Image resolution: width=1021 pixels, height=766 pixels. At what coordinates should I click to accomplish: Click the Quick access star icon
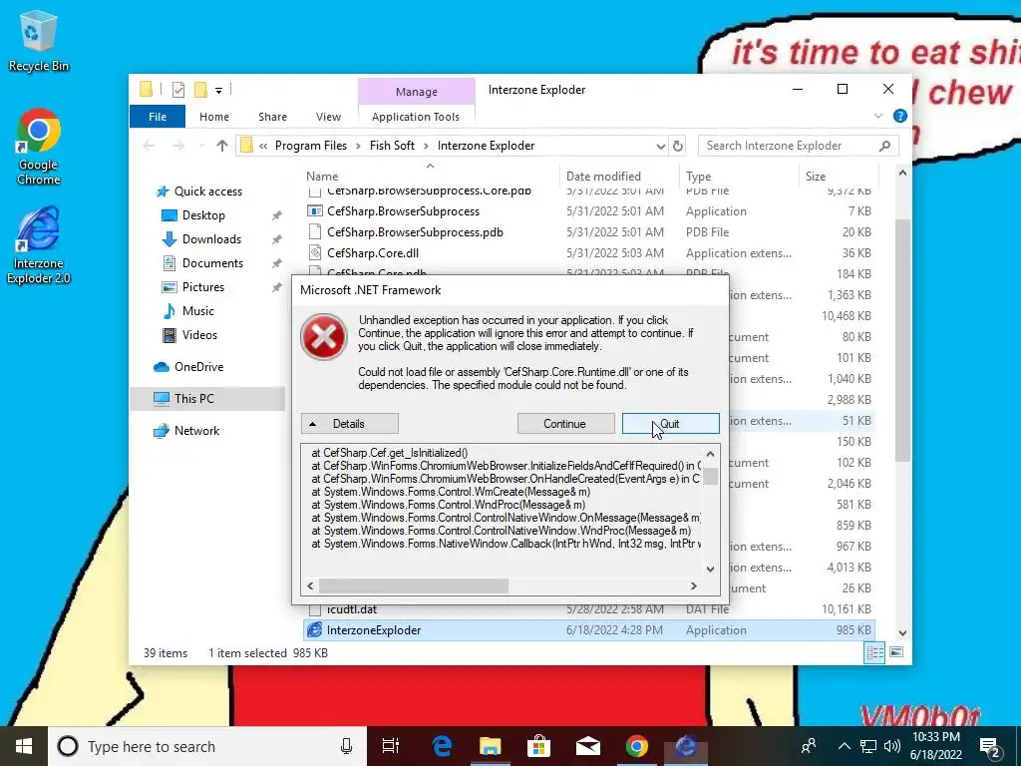point(163,191)
